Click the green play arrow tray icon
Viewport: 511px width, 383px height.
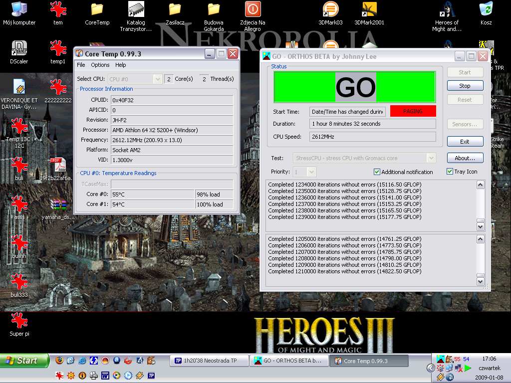pos(468,368)
